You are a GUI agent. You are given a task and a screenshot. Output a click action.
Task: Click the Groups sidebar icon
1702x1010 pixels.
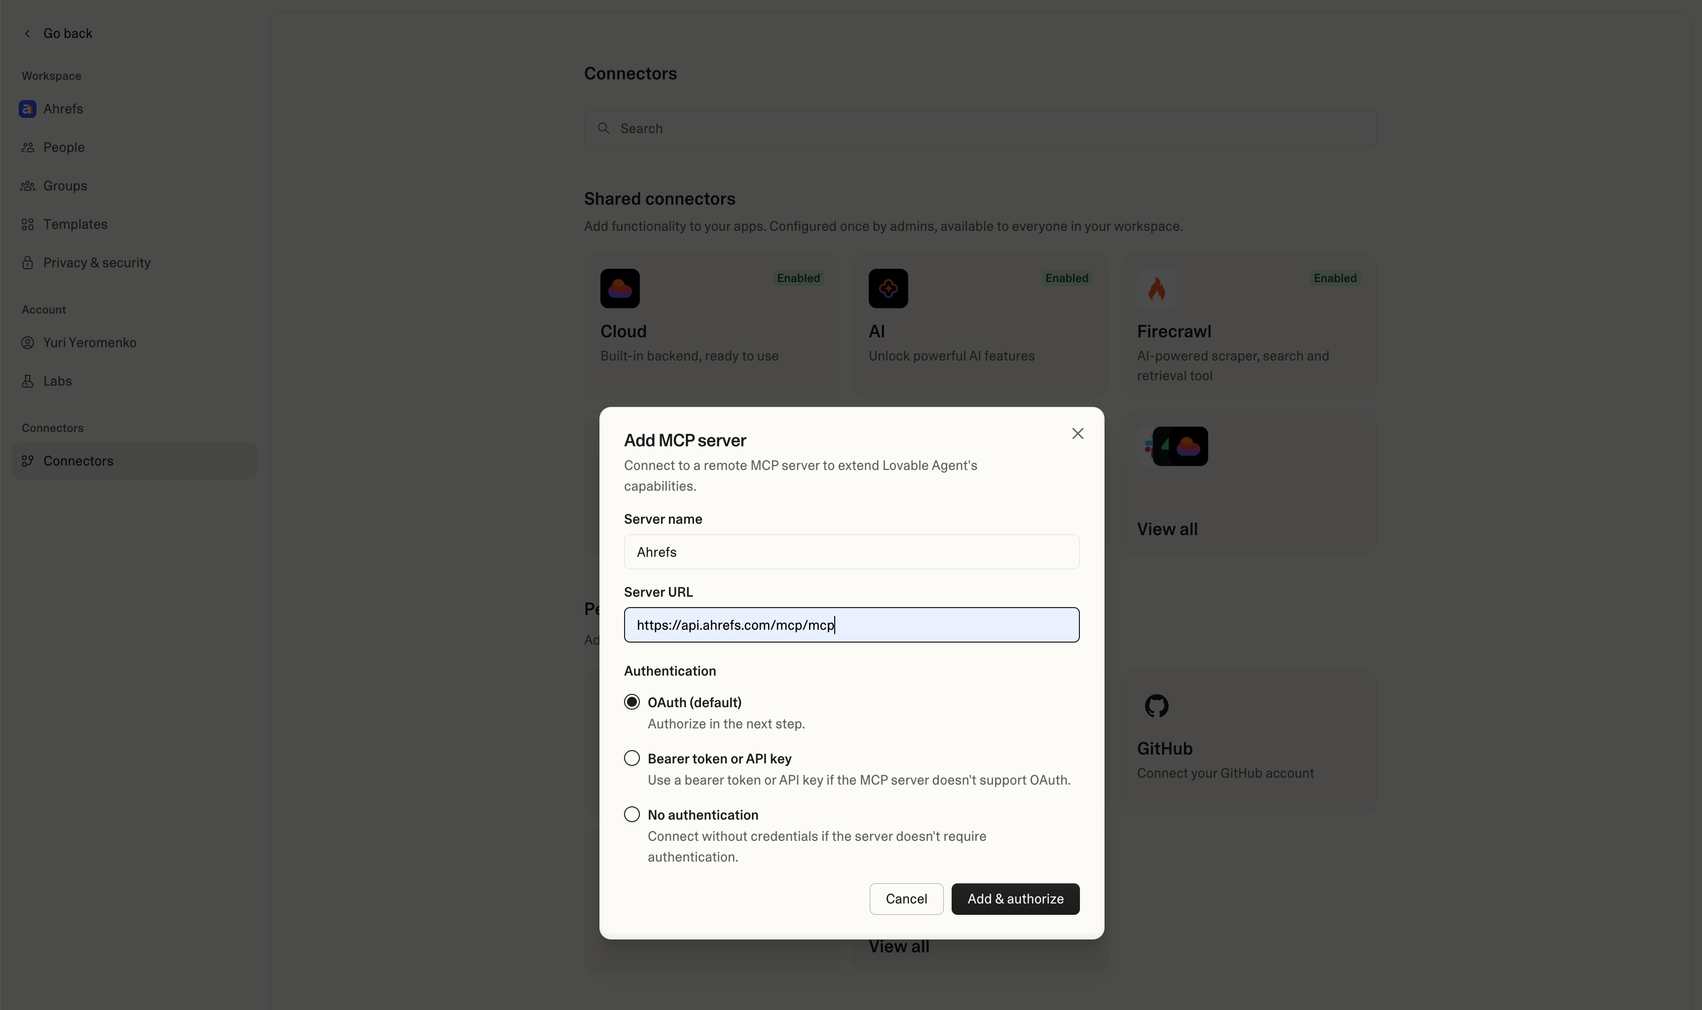pos(27,186)
